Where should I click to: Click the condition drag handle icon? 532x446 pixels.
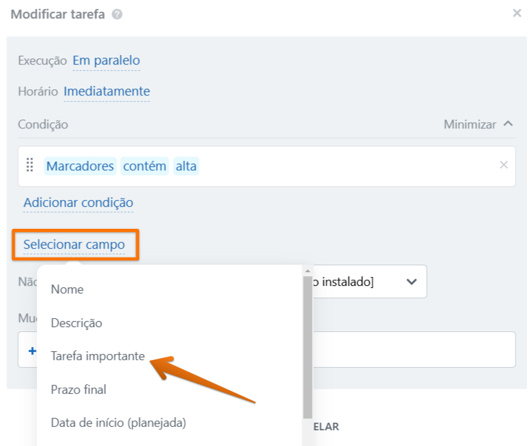point(30,165)
